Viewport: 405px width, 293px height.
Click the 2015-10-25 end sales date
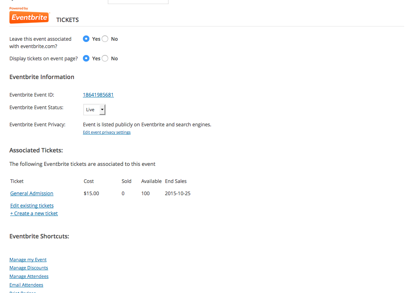178,194
